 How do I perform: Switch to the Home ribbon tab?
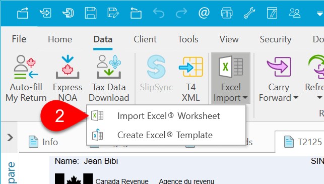click(x=60, y=39)
